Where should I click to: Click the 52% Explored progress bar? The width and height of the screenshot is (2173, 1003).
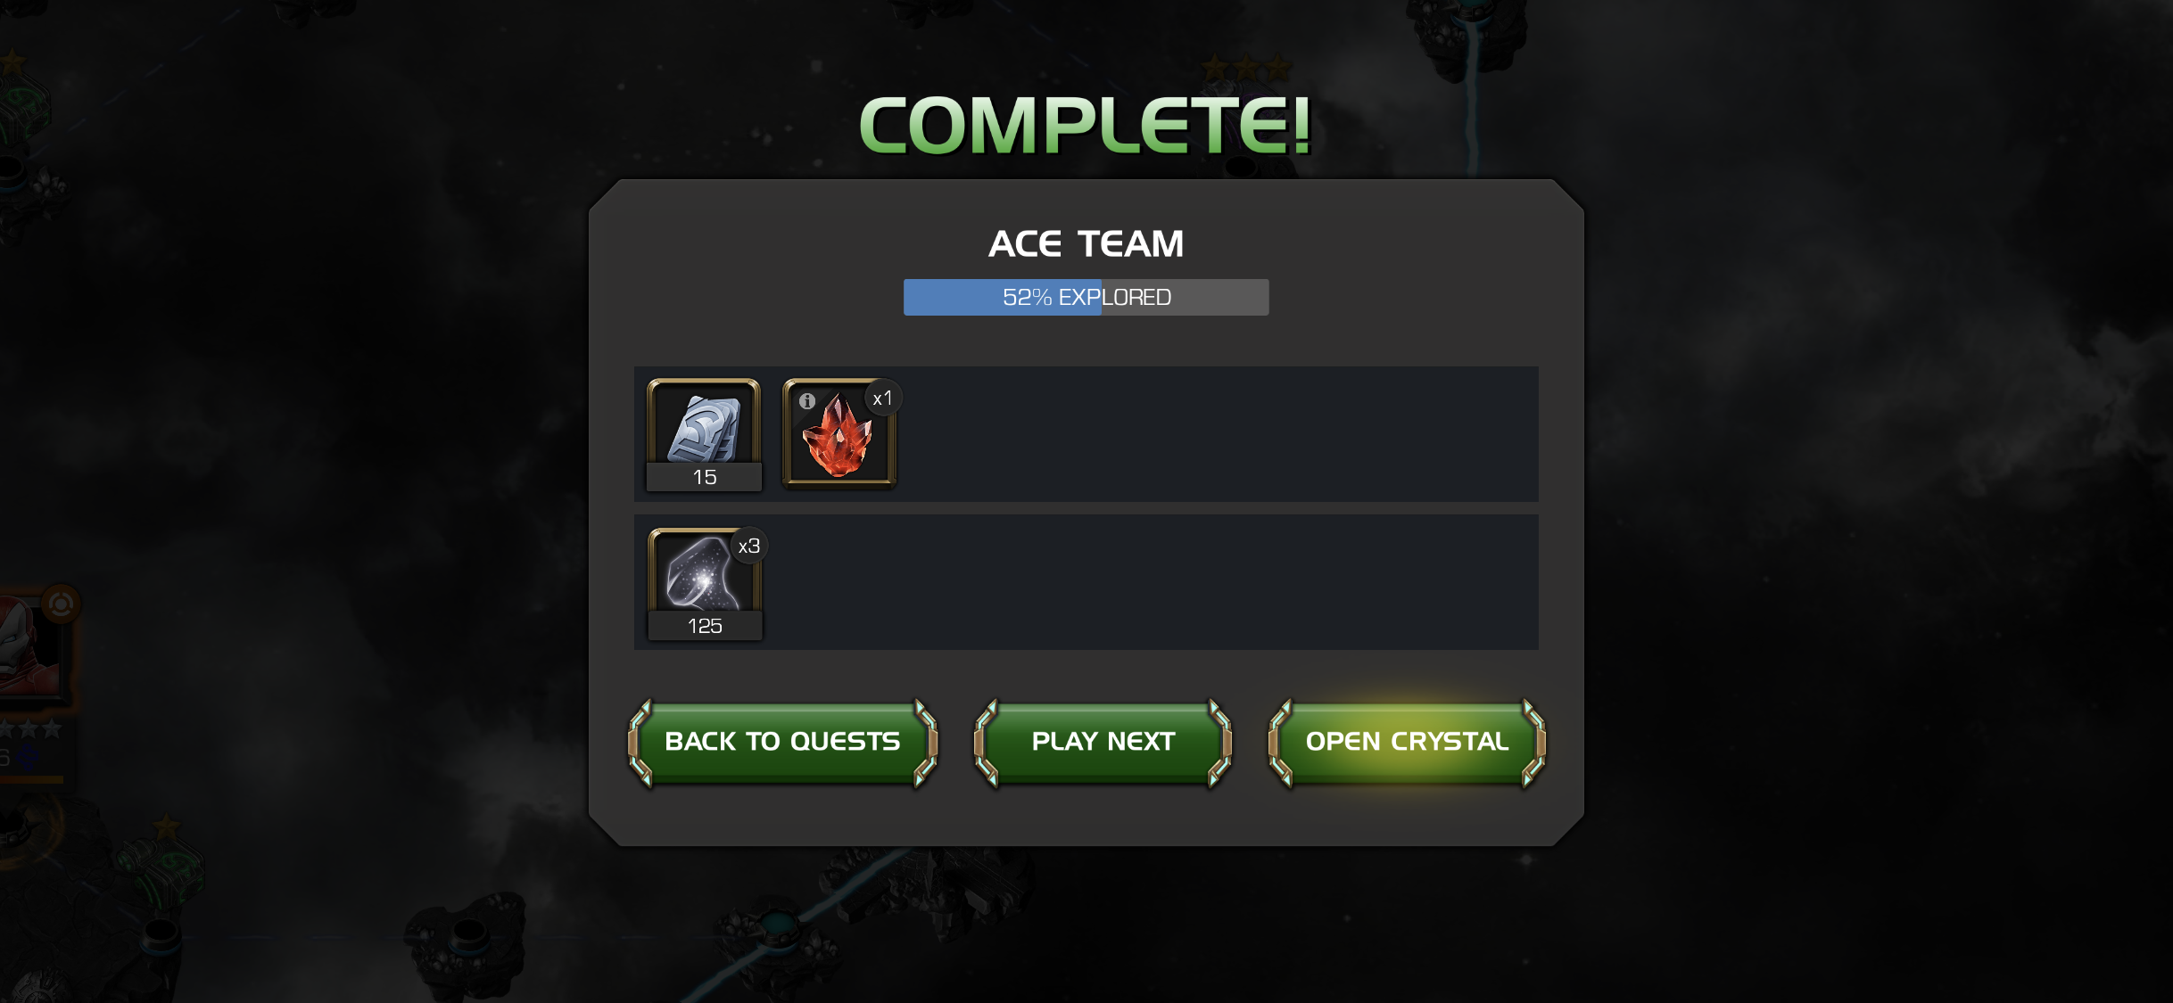pos(1086,297)
